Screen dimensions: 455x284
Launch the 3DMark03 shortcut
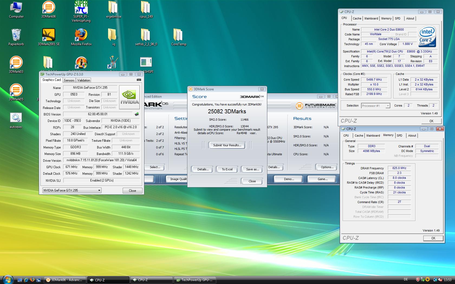tap(16, 65)
